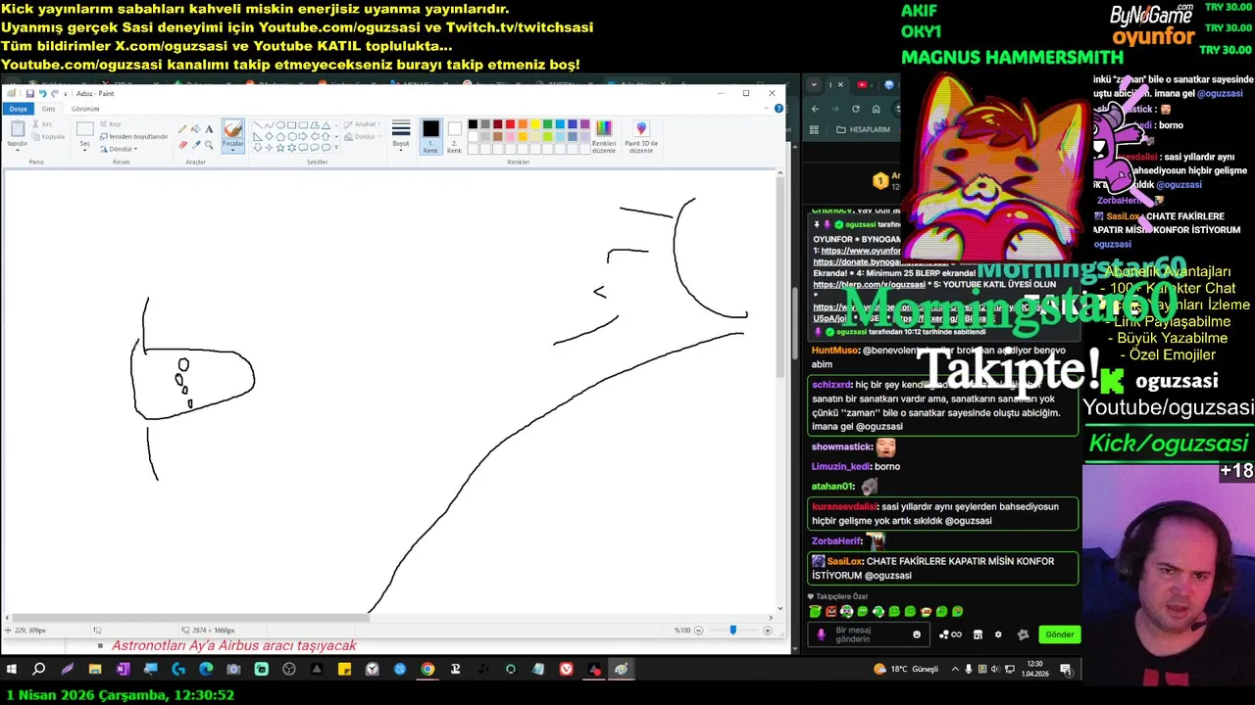Select the Magnifier tool in Paint
Viewport: 1255px width, 705px height.
coord(209,145)
